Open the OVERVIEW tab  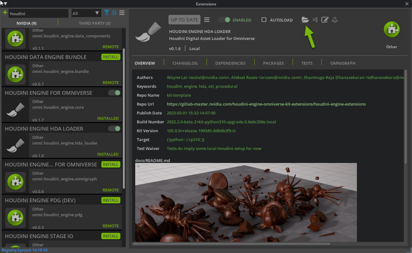[x=145, y=63]
